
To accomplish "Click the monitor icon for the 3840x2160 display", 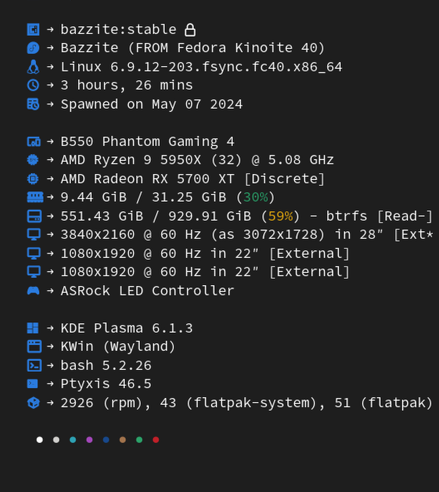I will (33, 235).
